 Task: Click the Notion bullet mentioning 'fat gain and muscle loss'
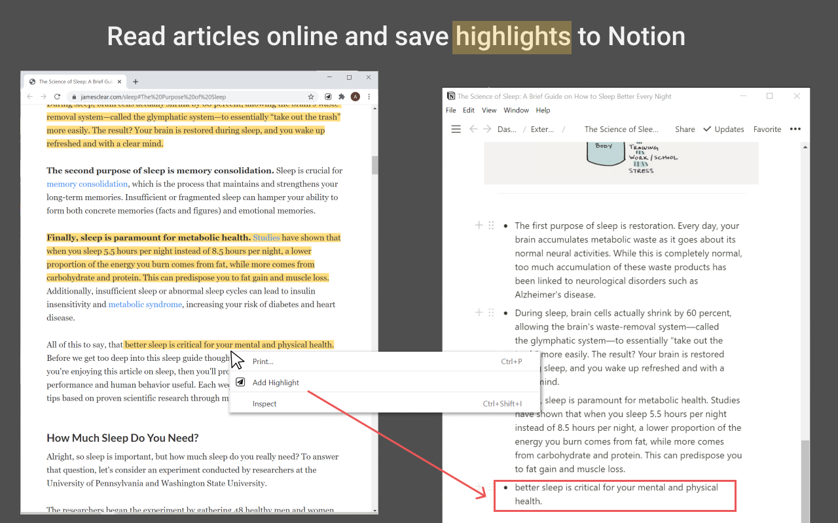coord(628,434)
